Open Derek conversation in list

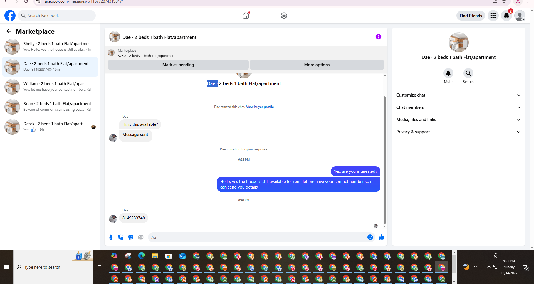50,127
